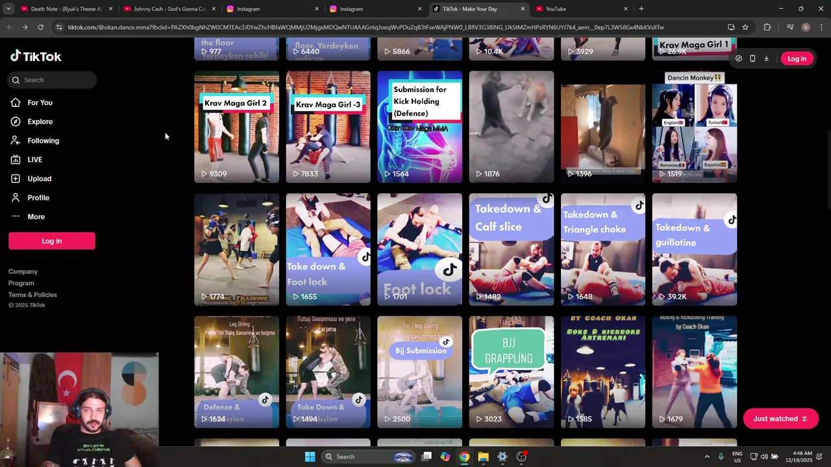The image size is (831, 467).
Task: Open the Boks & Kickboks Antremani video
Action: tap(602, 372)
